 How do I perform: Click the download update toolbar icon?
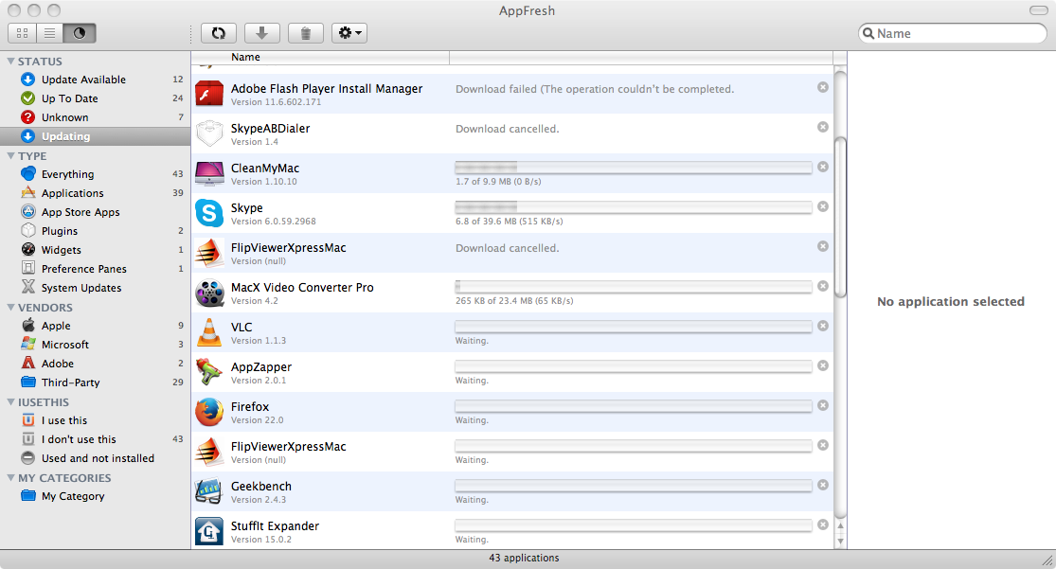(261, 33)
